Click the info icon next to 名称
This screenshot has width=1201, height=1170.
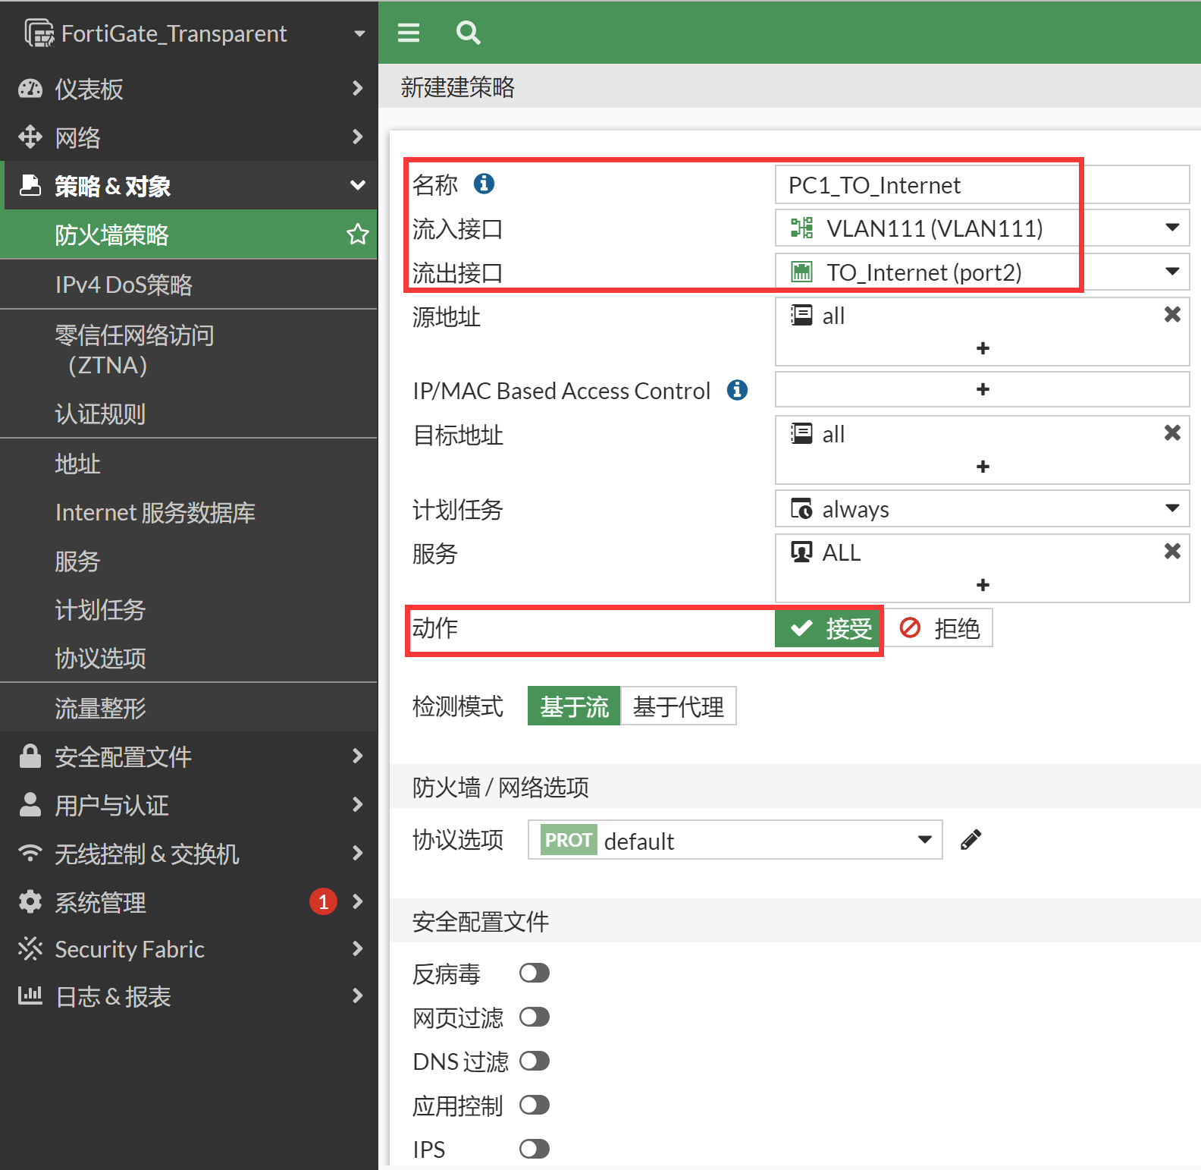(x=484, y=184)
